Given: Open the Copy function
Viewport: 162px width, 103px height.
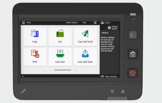Looking at the screenshot, I should click(x=35, y=37).
